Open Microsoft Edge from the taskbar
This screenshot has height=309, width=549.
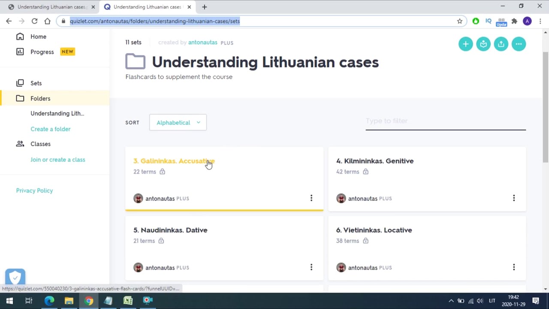pos(49,301)
